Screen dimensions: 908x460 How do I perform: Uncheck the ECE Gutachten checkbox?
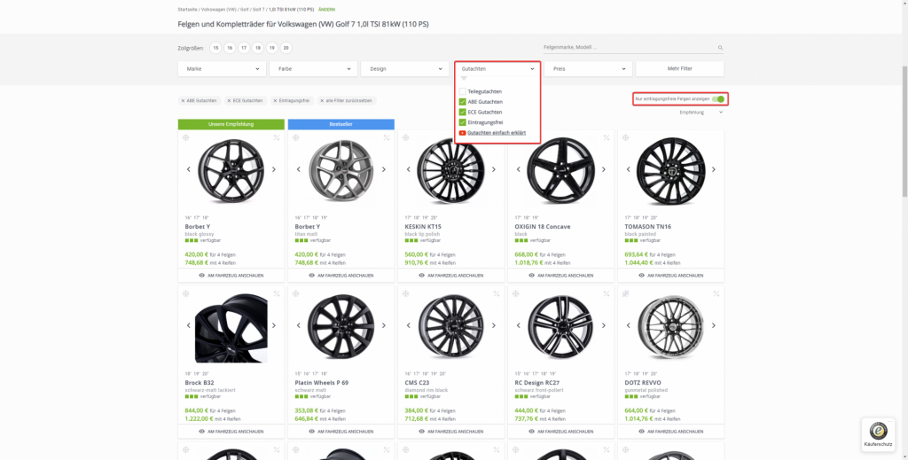point(463,113)
